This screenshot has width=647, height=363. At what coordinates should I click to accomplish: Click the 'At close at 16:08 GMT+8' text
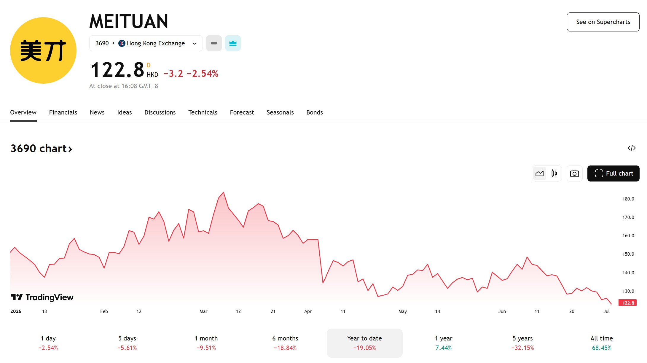(124, 86)
